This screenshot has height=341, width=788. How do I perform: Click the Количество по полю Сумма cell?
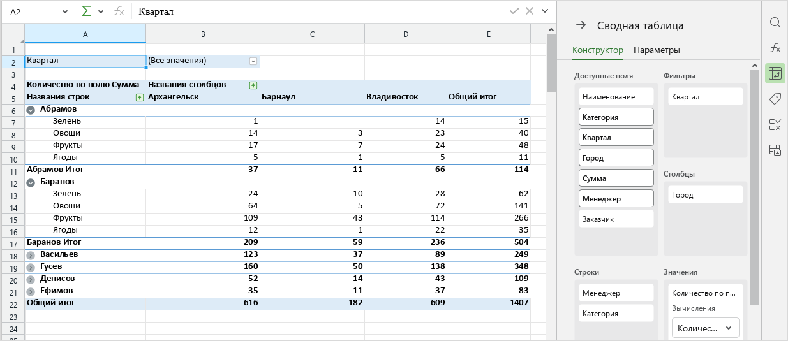[85, 85]
